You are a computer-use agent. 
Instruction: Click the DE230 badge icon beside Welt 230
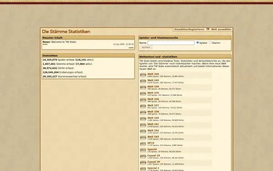pos(143,88)
